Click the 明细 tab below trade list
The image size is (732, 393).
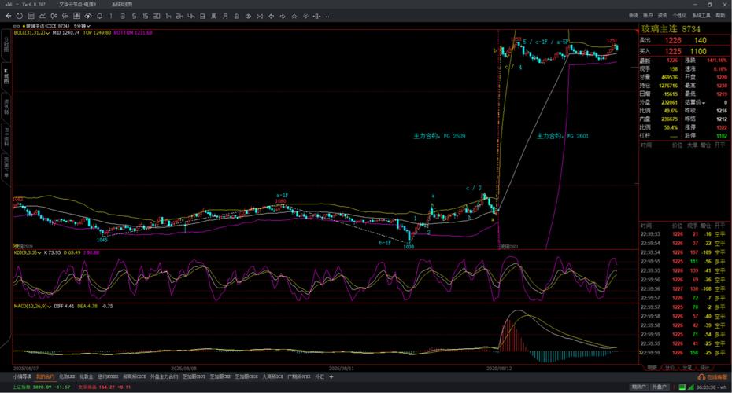(x=650, y=367)
